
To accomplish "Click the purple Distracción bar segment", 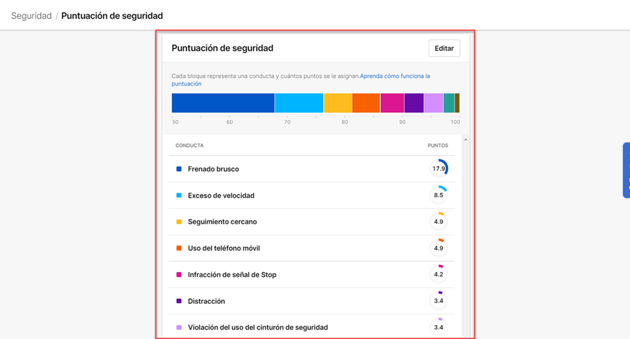I will pos(414,103).
